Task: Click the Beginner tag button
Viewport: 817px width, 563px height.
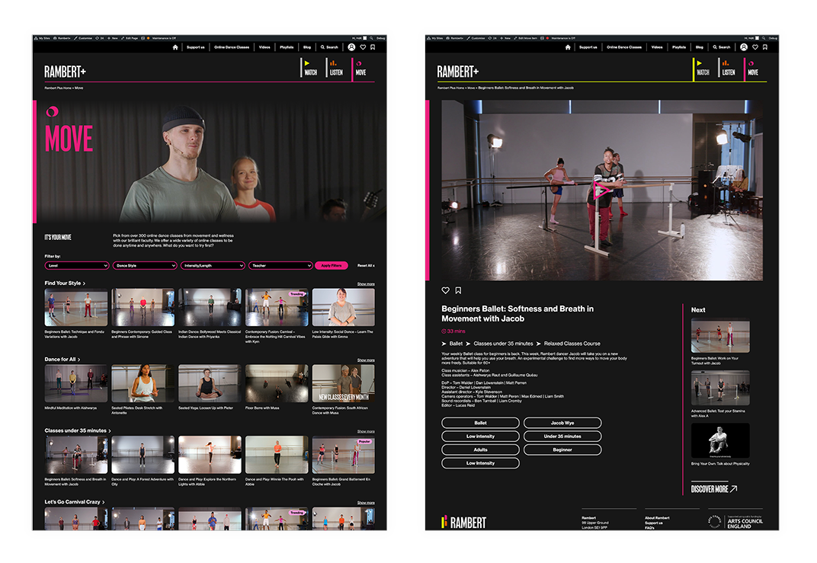Action: pyautogui.click(x=562, y=449)
